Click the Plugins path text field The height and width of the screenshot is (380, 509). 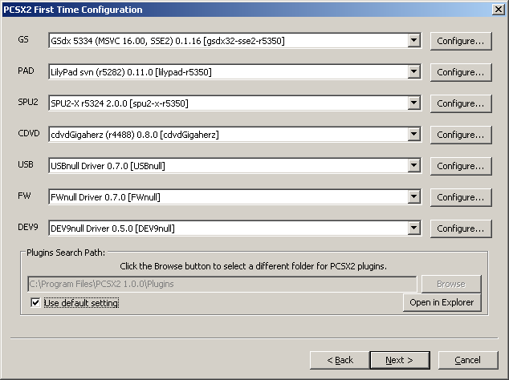222,284
